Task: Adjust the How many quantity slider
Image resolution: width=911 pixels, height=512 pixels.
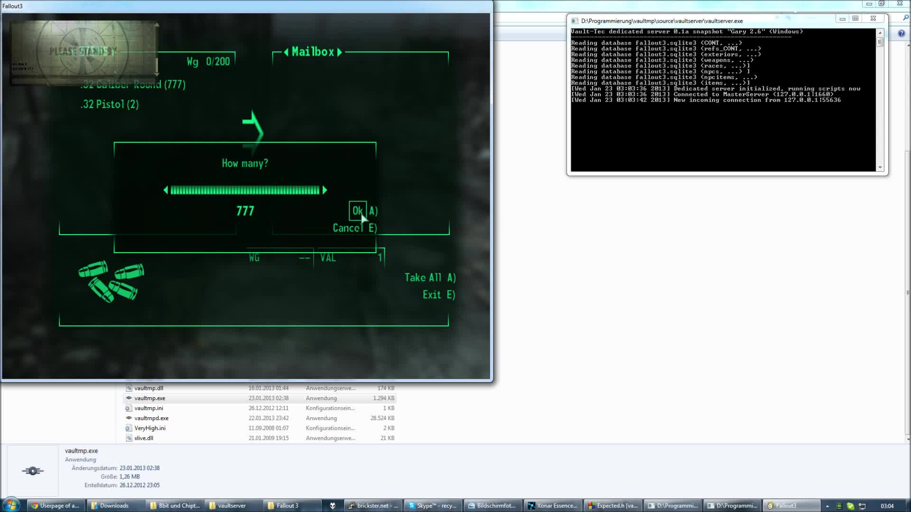Action: point(245,190)
